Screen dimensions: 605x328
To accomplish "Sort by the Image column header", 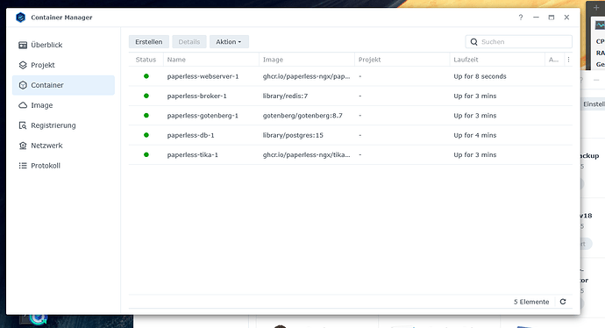I will [307, 60].
